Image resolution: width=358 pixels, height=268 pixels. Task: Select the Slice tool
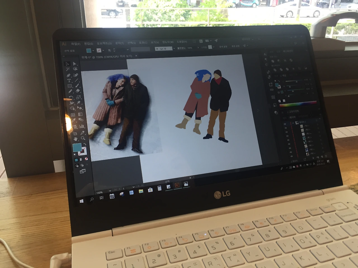coord(82,132)
